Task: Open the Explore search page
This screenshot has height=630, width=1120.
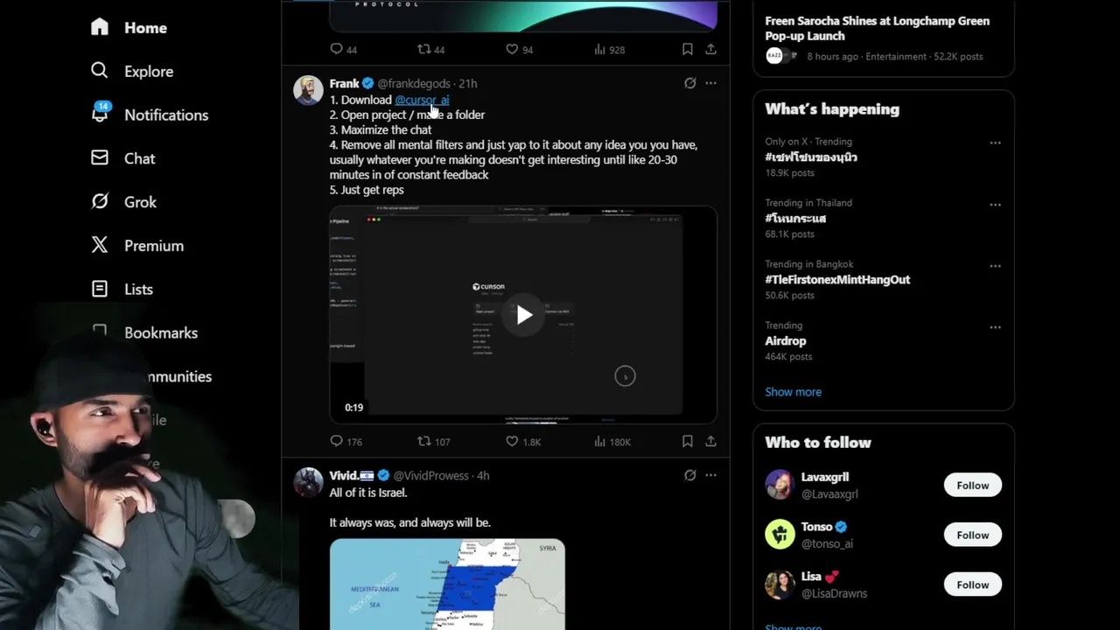Action: coord(132,71)
